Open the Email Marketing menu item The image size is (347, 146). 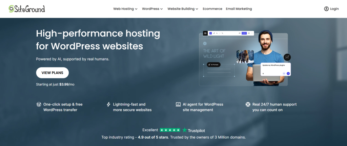point(239,9)
